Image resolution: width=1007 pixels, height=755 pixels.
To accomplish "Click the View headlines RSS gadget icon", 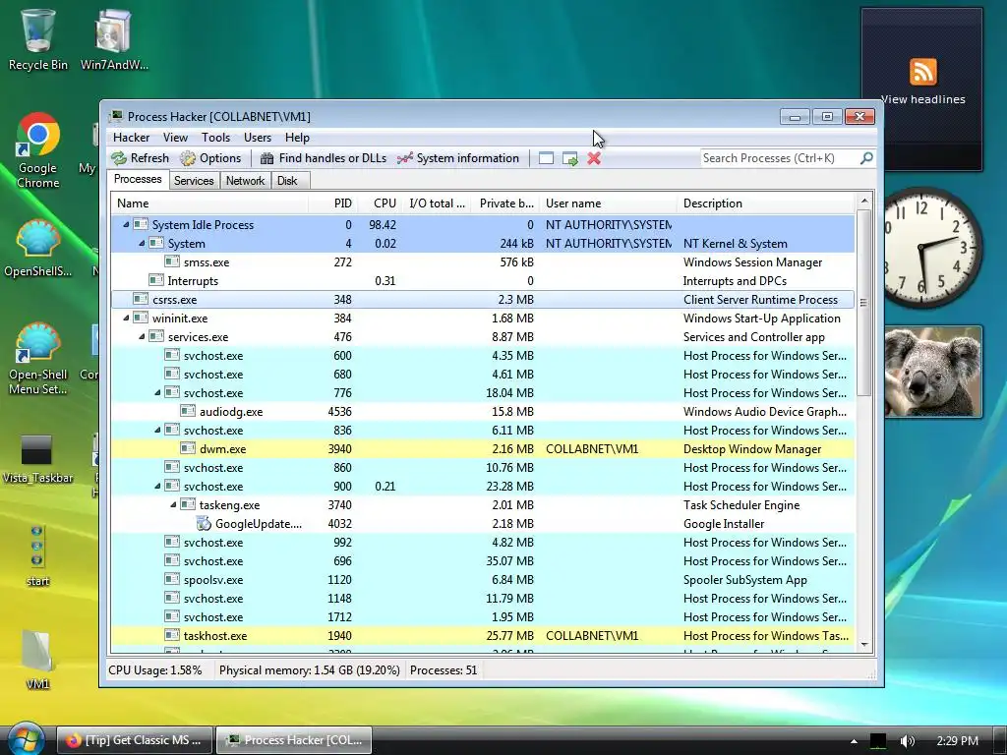I will (922, 71).
